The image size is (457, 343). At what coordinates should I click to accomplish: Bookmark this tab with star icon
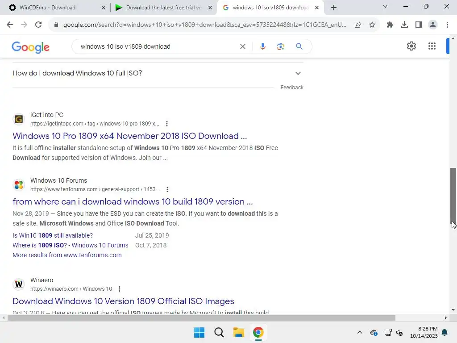click(372, 25)
